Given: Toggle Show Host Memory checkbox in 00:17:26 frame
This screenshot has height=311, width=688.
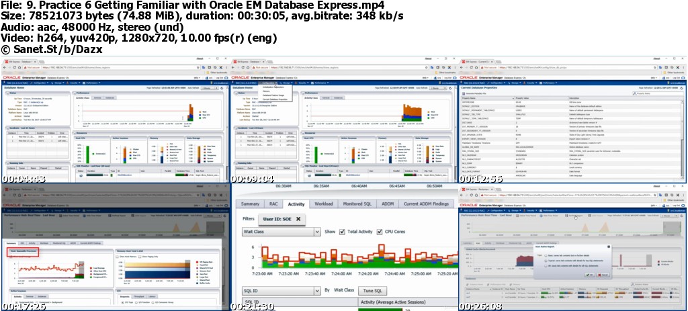Looking at the screenshot, I should 117,257.
